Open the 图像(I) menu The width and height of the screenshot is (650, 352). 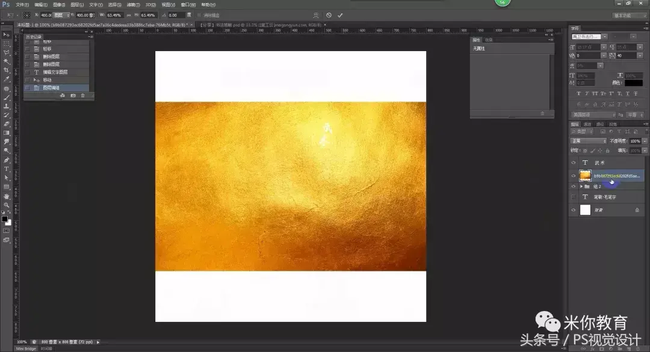coord(59,4)
